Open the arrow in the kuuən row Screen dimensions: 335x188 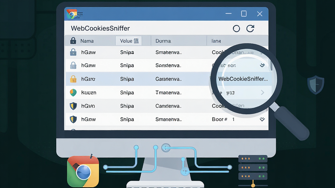pyautogui.click(x=263, y=92)
